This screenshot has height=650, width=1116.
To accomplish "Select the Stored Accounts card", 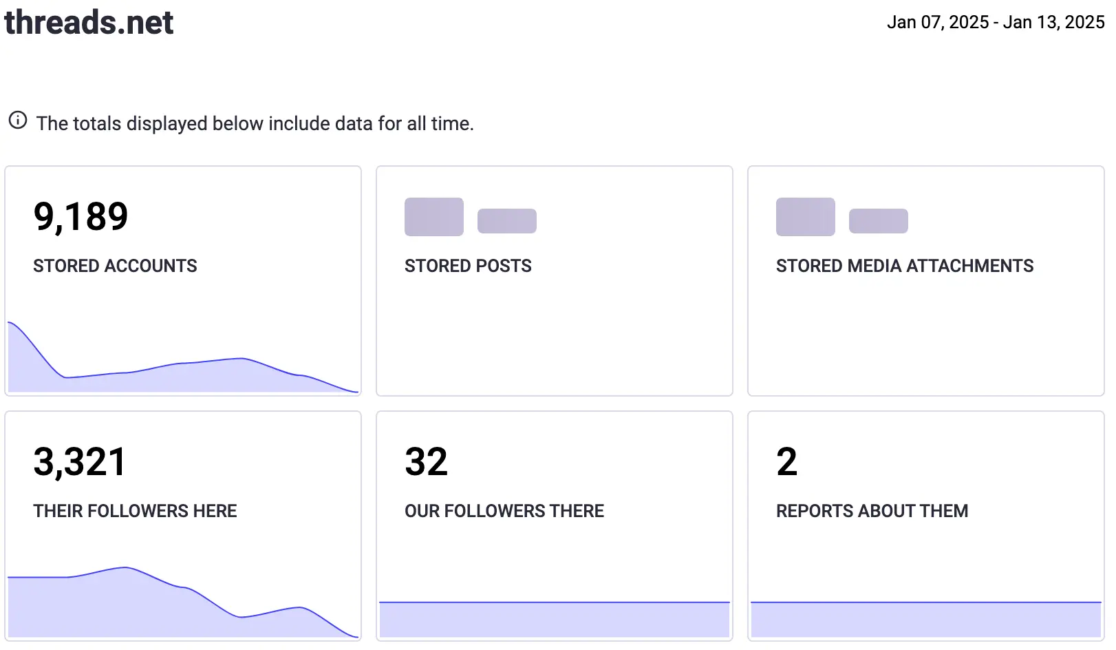I will [182, 280].
